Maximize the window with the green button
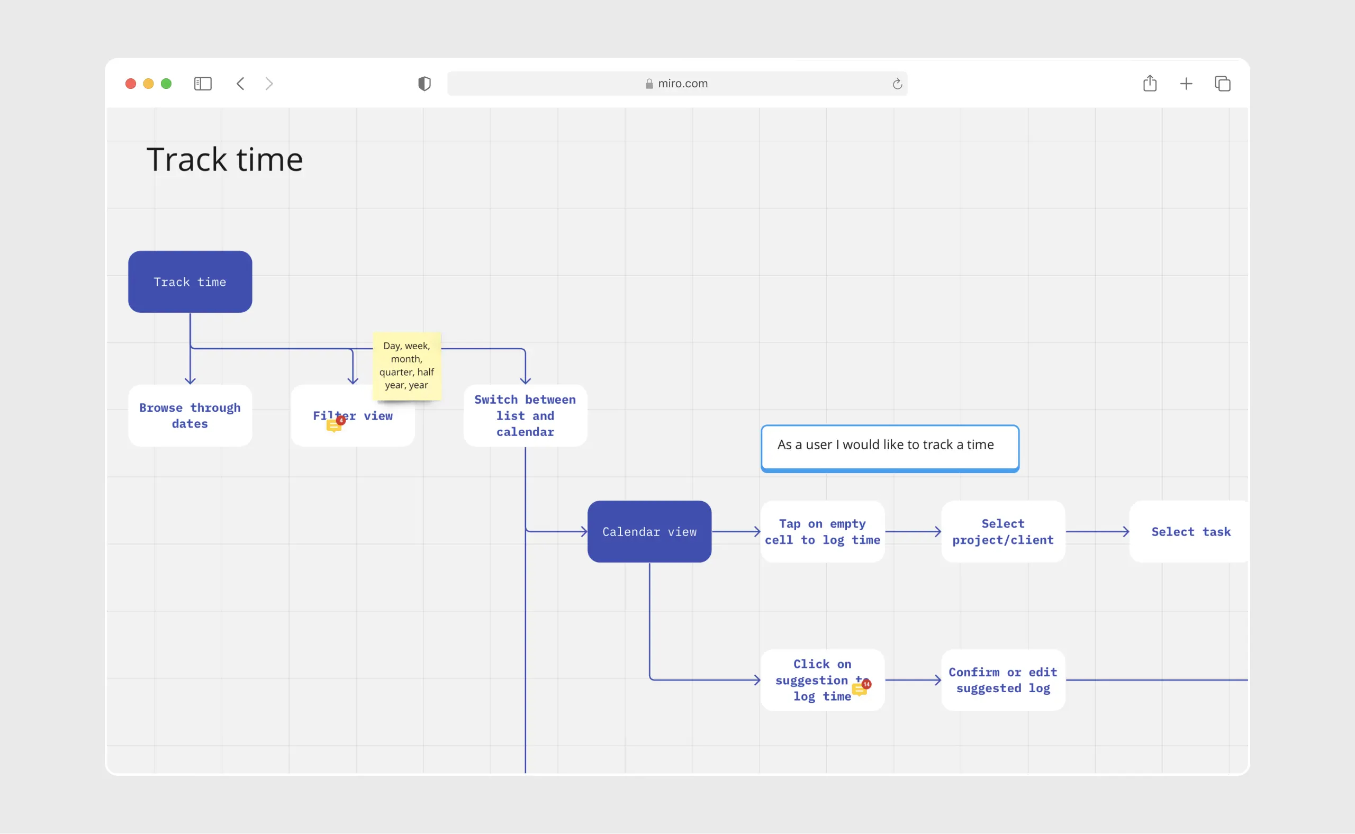Viewport: 1355px width, 834px height. 166,84
